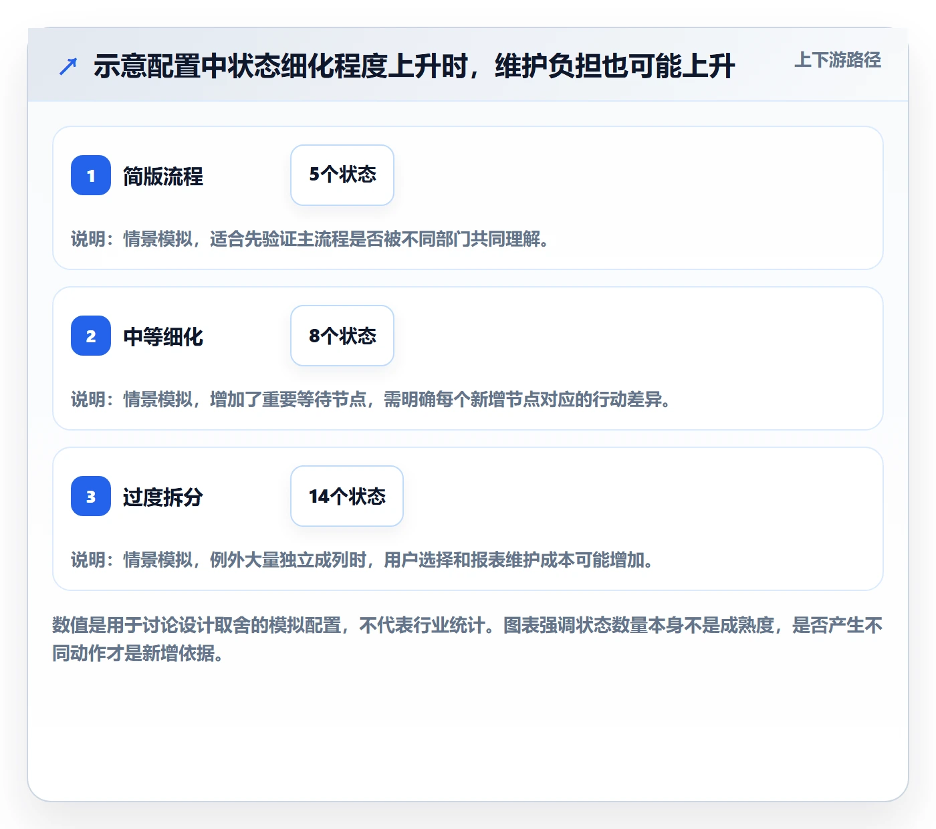
Task: Click the note about 增加了重要等待节点
Action: point(371,399)
